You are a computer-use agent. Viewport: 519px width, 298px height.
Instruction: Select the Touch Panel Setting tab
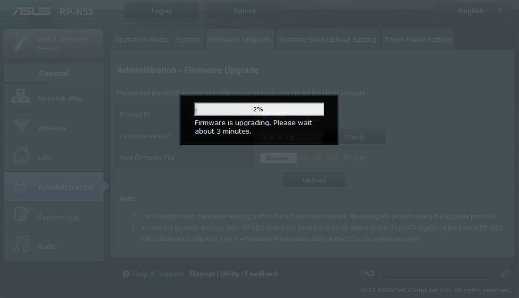[418, 40]
